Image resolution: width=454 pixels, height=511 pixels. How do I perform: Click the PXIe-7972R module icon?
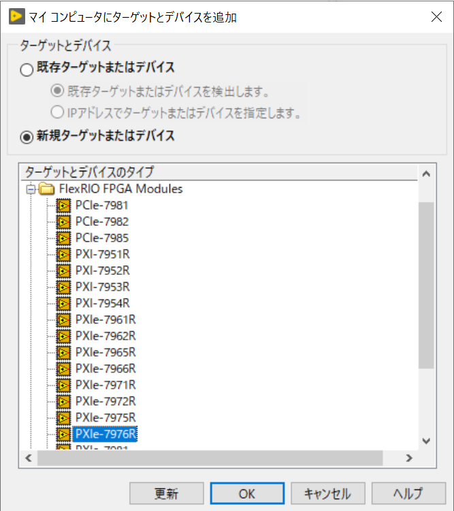click(63, 401)
